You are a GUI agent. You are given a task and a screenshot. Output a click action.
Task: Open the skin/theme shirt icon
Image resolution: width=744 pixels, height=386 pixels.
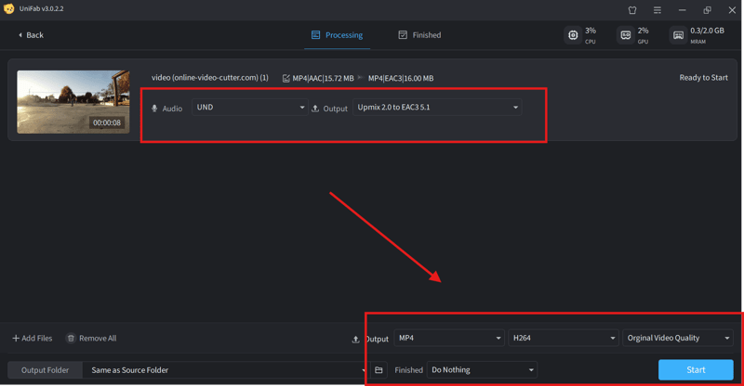coord(632,10)
